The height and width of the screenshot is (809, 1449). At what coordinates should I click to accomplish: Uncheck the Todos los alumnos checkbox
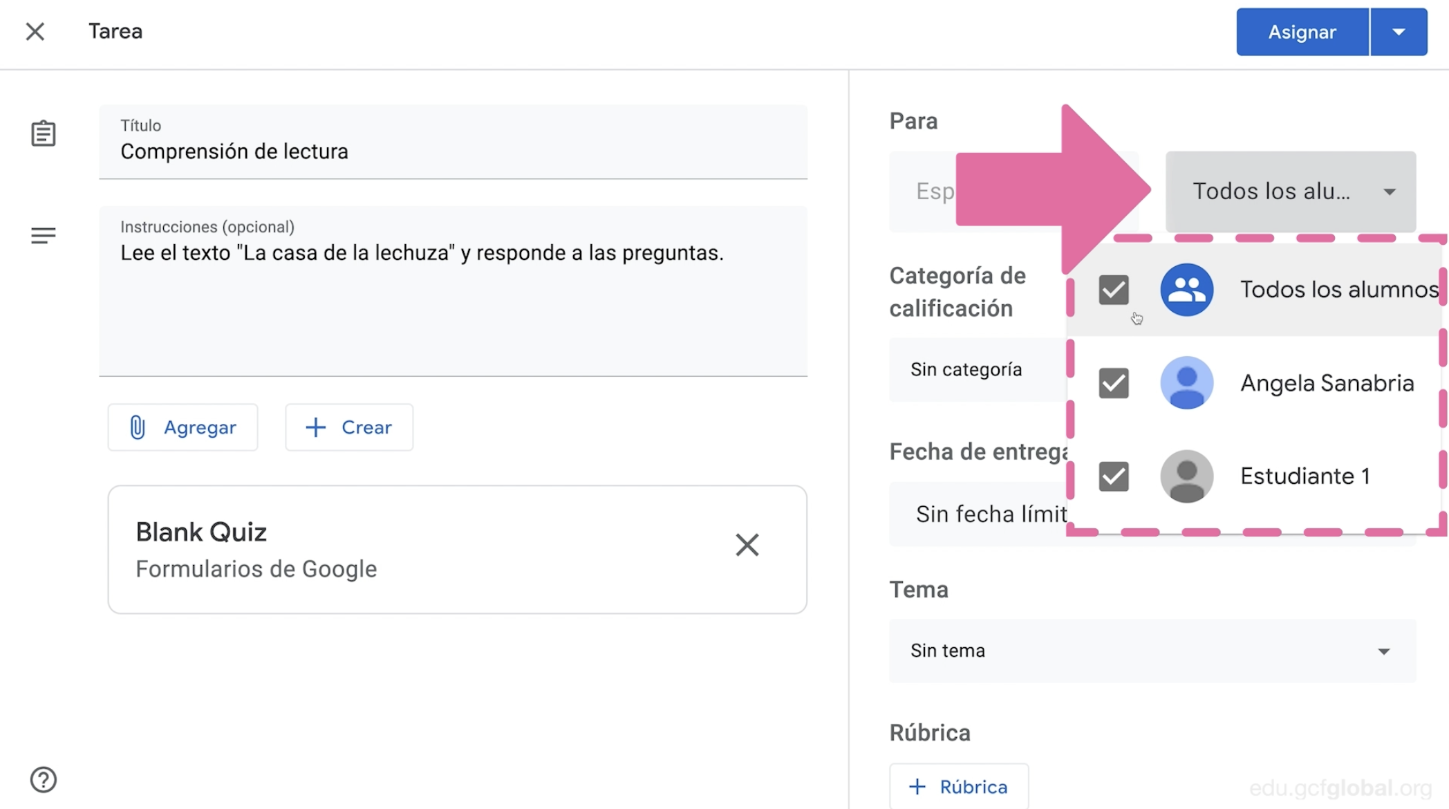coord(1114,290)
